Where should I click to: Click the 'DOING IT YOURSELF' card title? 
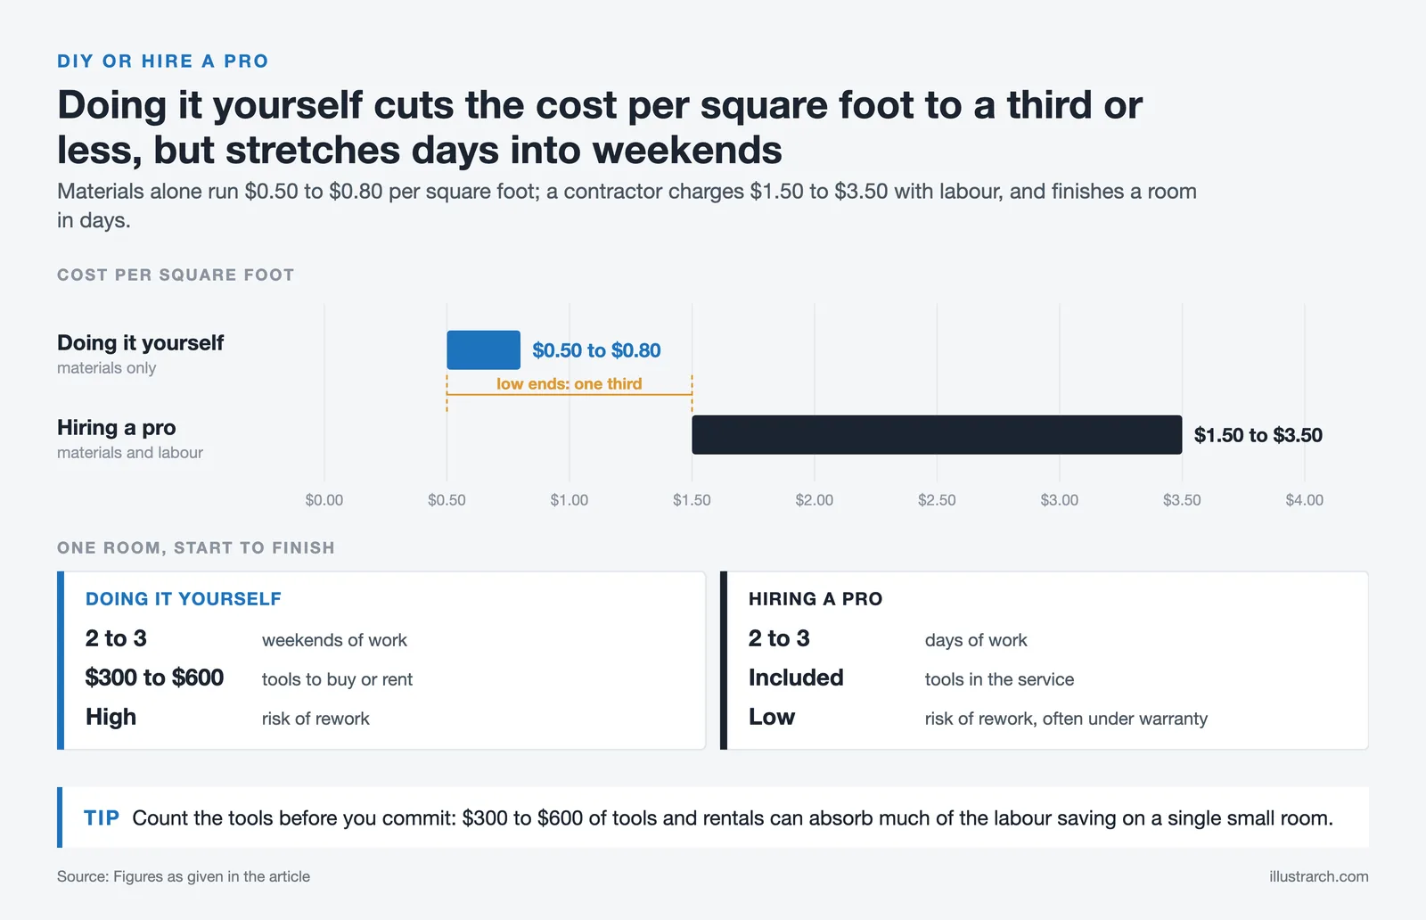(184, 599)
